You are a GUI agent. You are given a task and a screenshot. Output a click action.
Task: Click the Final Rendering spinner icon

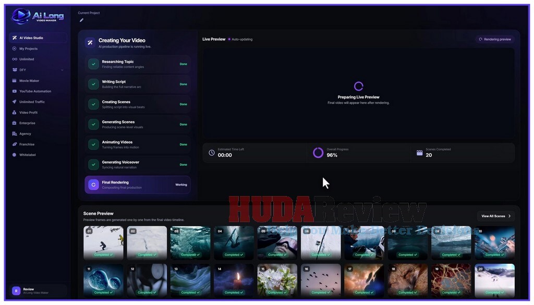pyautogui.click(x=93, y=185)
